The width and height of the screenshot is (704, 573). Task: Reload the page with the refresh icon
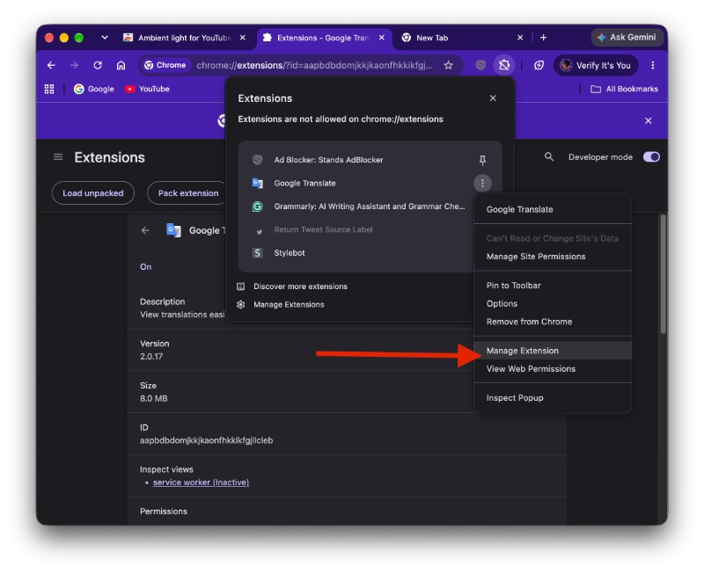98,65
